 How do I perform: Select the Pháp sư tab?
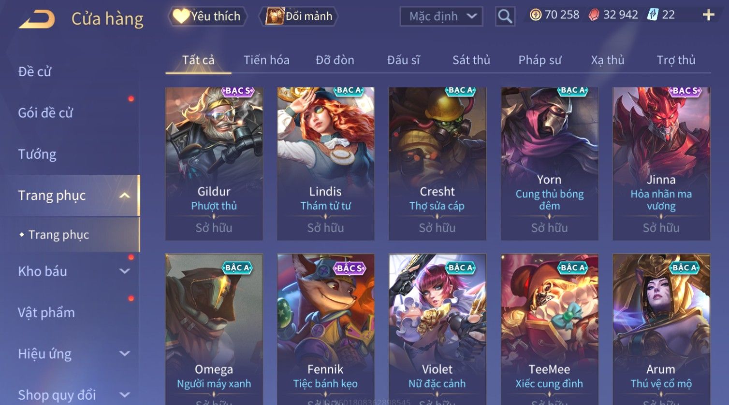coord(539,60)
